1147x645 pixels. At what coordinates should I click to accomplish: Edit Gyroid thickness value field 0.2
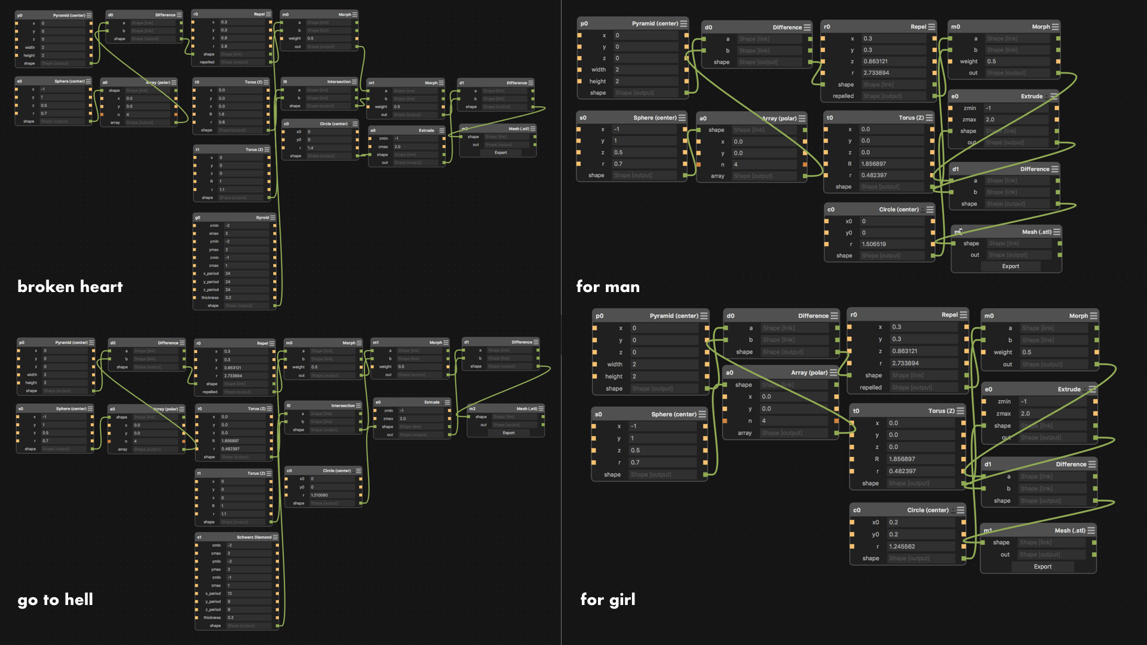(246, 297)
